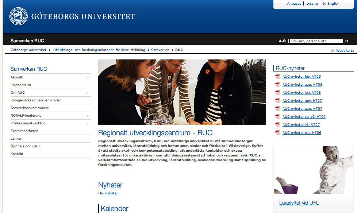This screenshot has width=357, height=213.
Task: Click the Regionalt utvecklingscentrum - RUC heading
Action: pyautogui.click(x=155, y=133)
